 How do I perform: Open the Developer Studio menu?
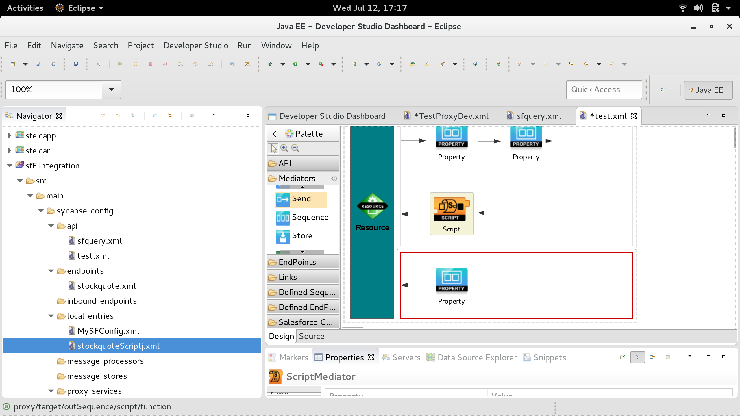[x=196, y=45]
